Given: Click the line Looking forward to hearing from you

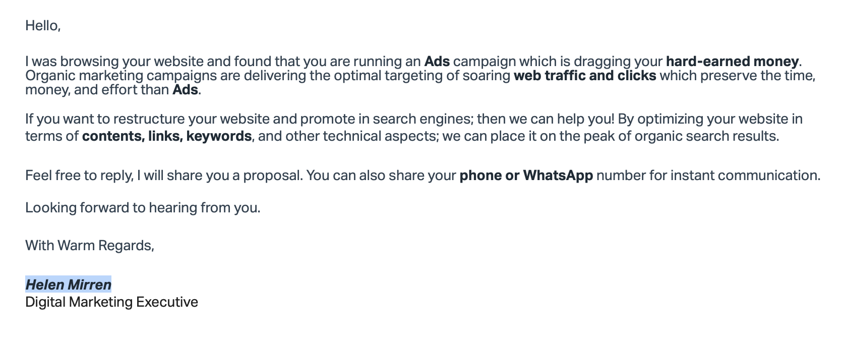Looking at the screenshot, I should (x=143, y=208).
